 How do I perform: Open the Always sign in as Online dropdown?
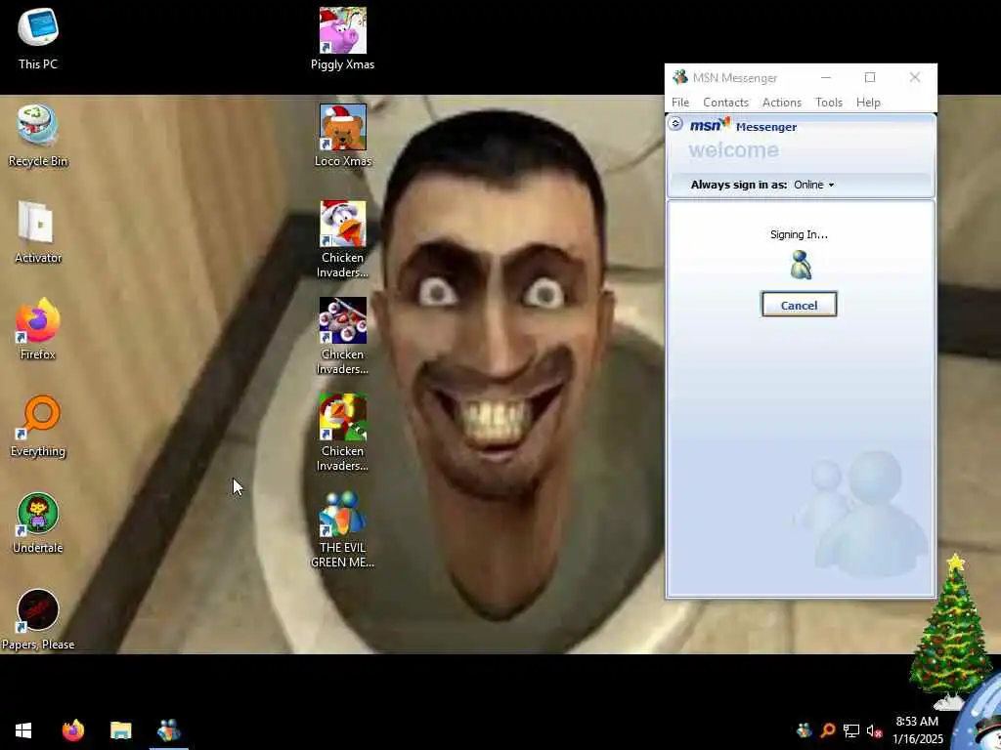[814, 185]
